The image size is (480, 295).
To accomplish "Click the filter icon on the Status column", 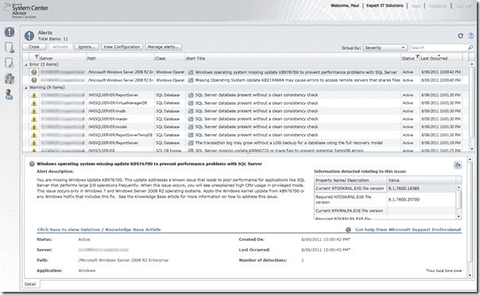I will click(x=417, y=57).
